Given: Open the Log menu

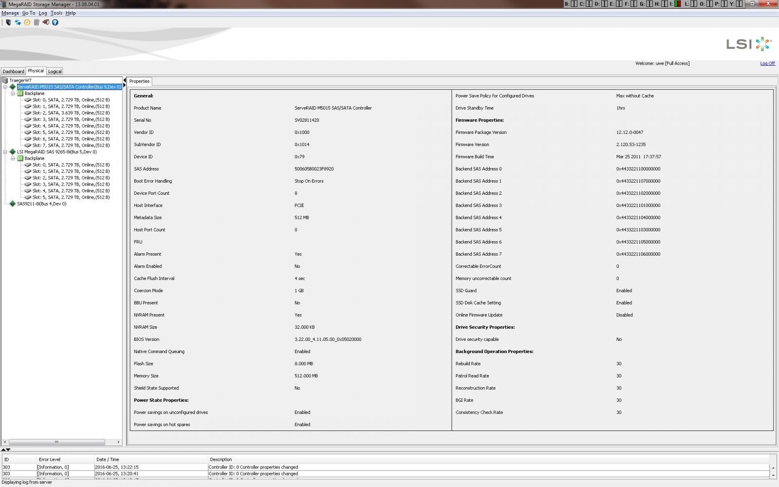Looking at the screenshot, I should (x=43, y=13).
